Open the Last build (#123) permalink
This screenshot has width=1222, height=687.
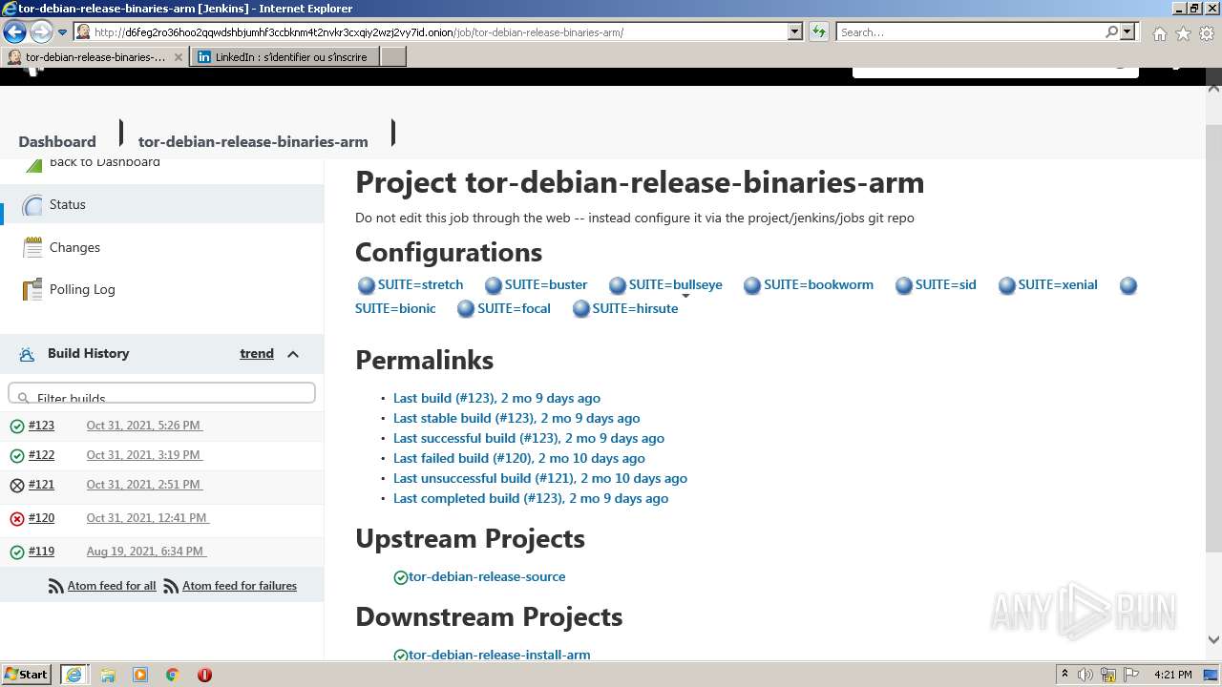click(496, 398)
